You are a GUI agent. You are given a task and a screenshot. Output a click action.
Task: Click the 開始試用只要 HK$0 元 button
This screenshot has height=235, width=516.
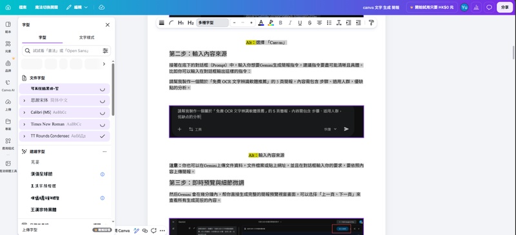[x=432, y=7]
